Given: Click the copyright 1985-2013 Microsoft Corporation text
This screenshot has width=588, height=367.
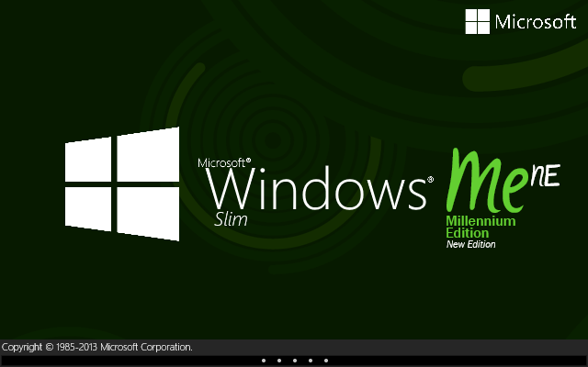Looking at the screenshot, I should pyautogui.click(x=97, y=347).
